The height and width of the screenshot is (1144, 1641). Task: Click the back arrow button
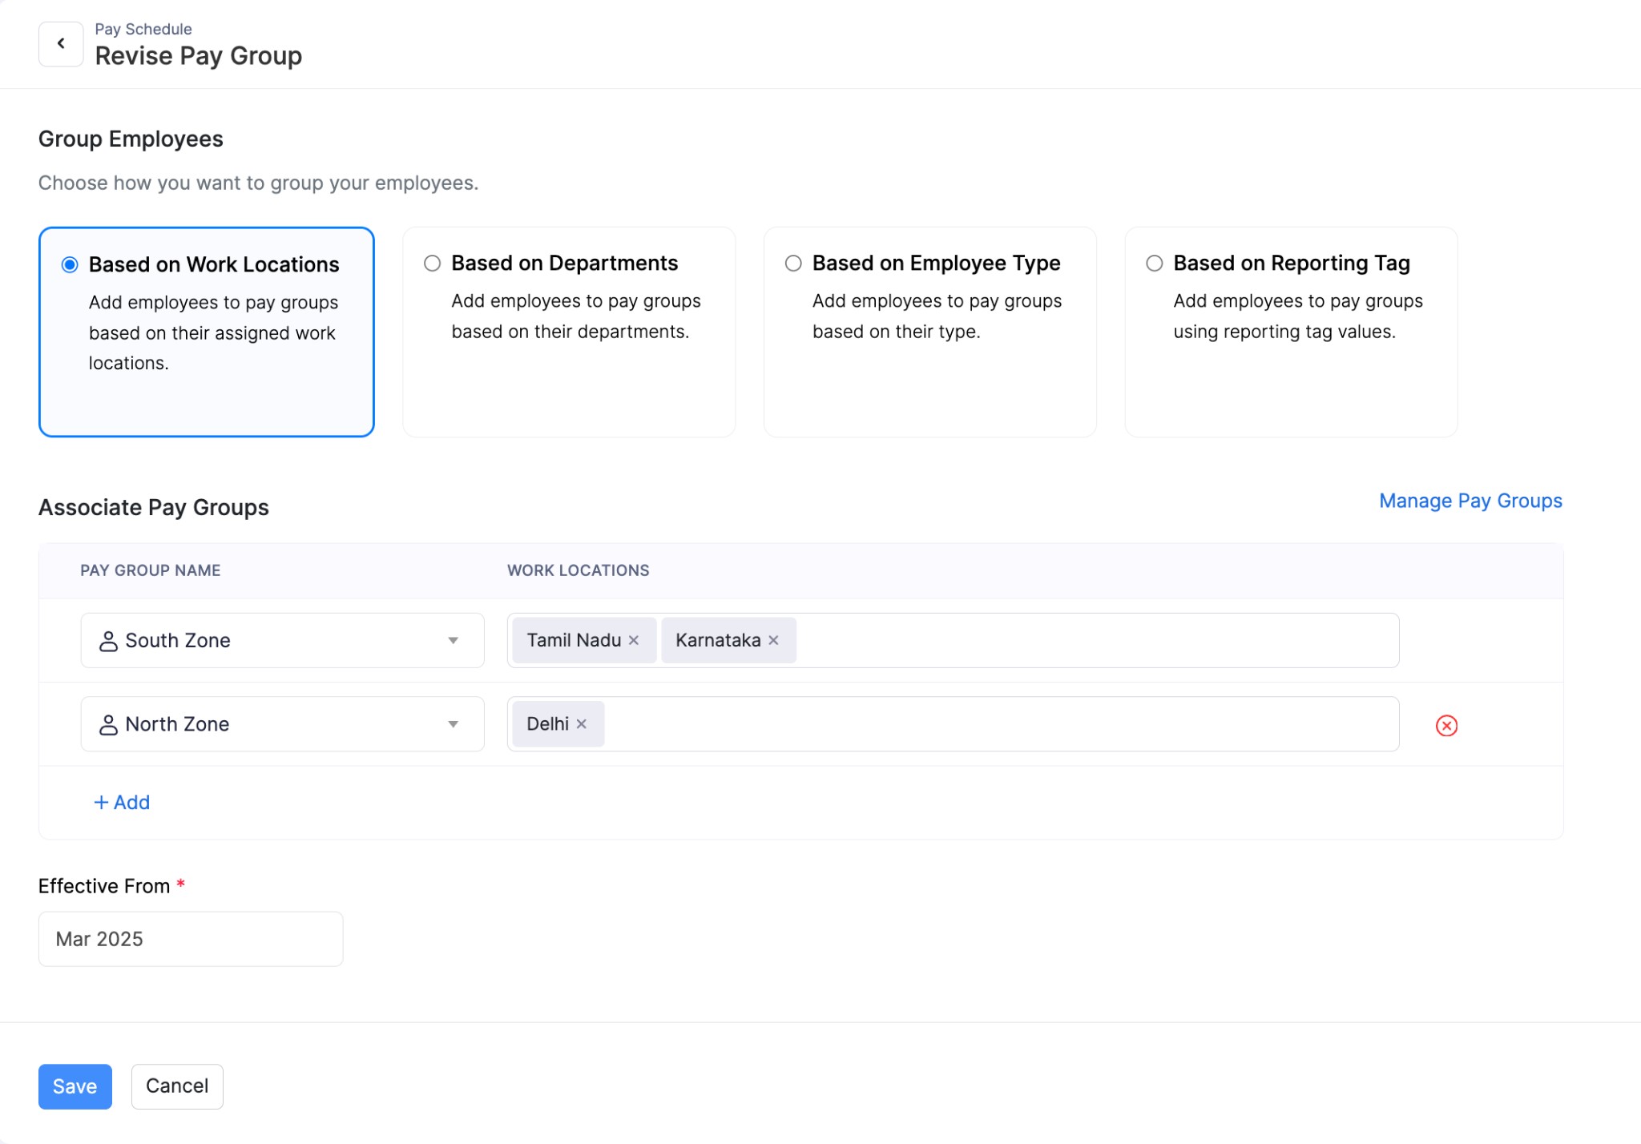pos(61,44)
